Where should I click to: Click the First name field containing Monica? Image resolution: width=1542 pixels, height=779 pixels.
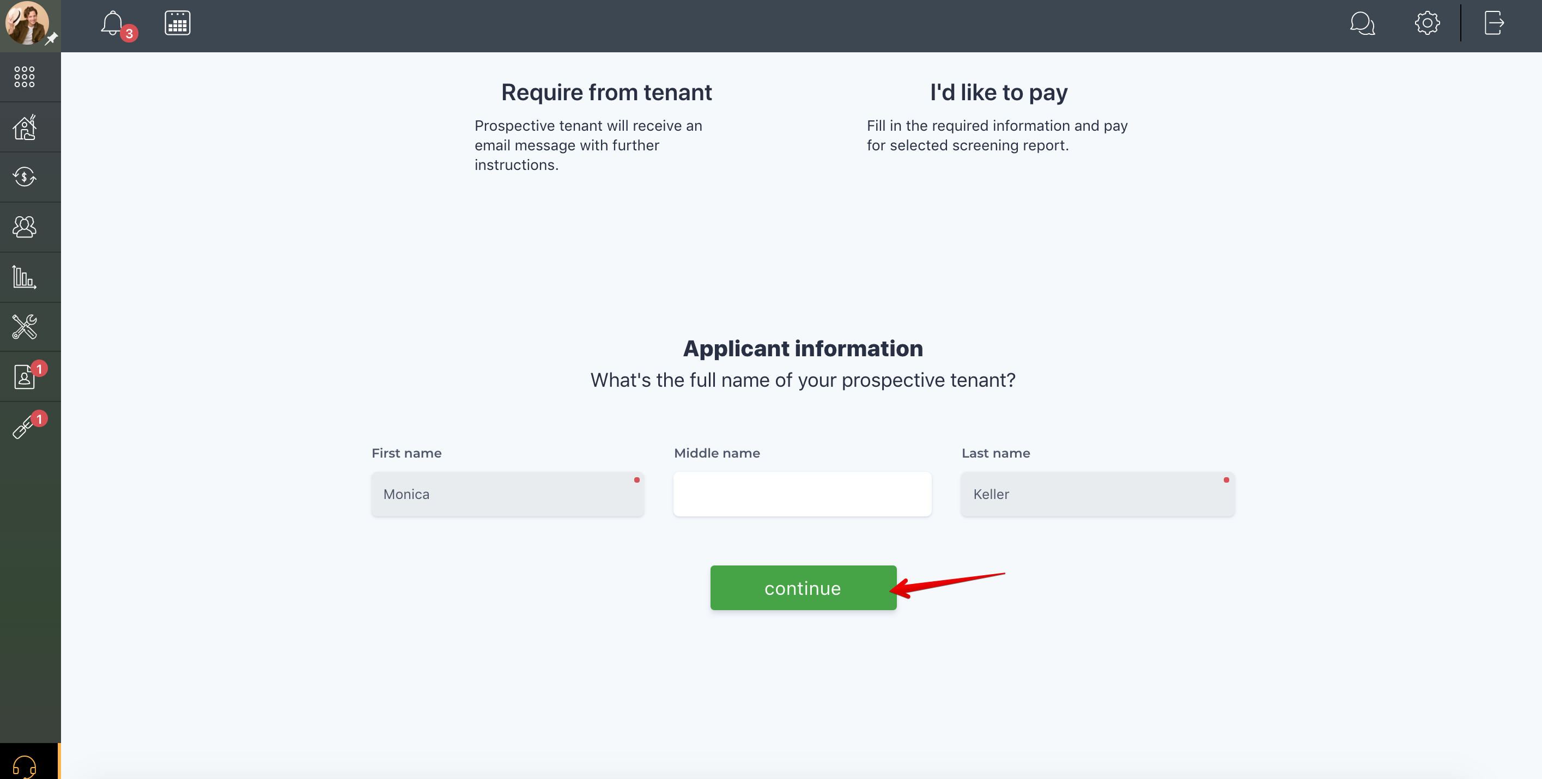coord(508,494)
